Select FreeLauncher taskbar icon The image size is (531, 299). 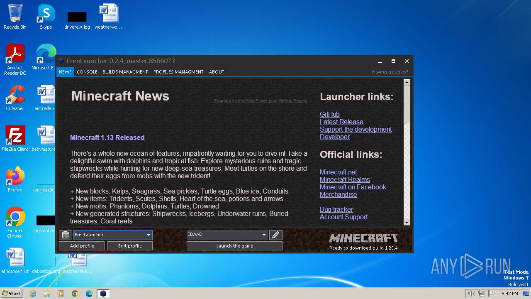click(x=103, y=294)
